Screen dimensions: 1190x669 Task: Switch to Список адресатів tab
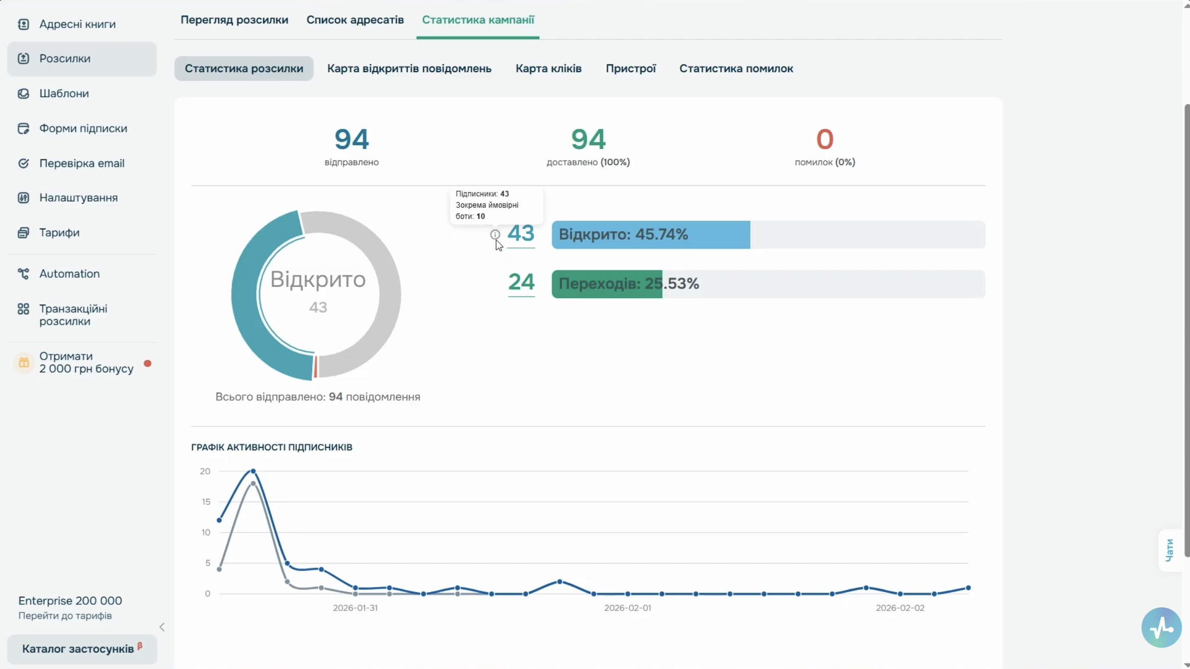click(355, 20)
